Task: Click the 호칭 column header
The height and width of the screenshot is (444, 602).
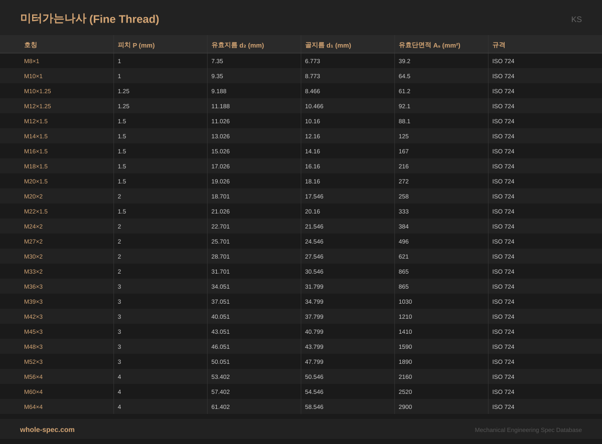Action: (x=31, y=45)
